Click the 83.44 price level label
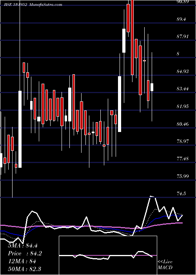Screen dimensions: 196x275 click(x=183, y=89)
